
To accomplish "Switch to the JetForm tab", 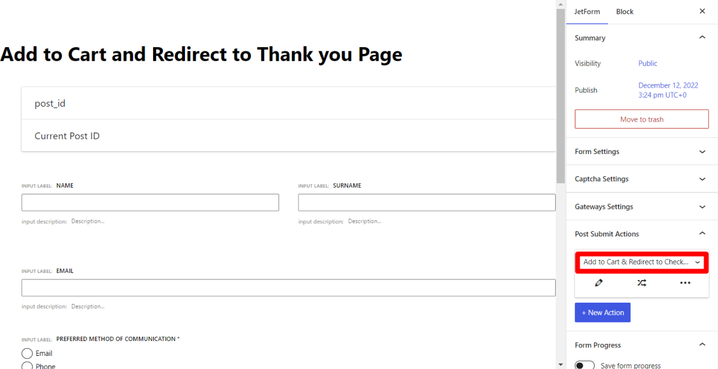I will click(x=587, y=11).
